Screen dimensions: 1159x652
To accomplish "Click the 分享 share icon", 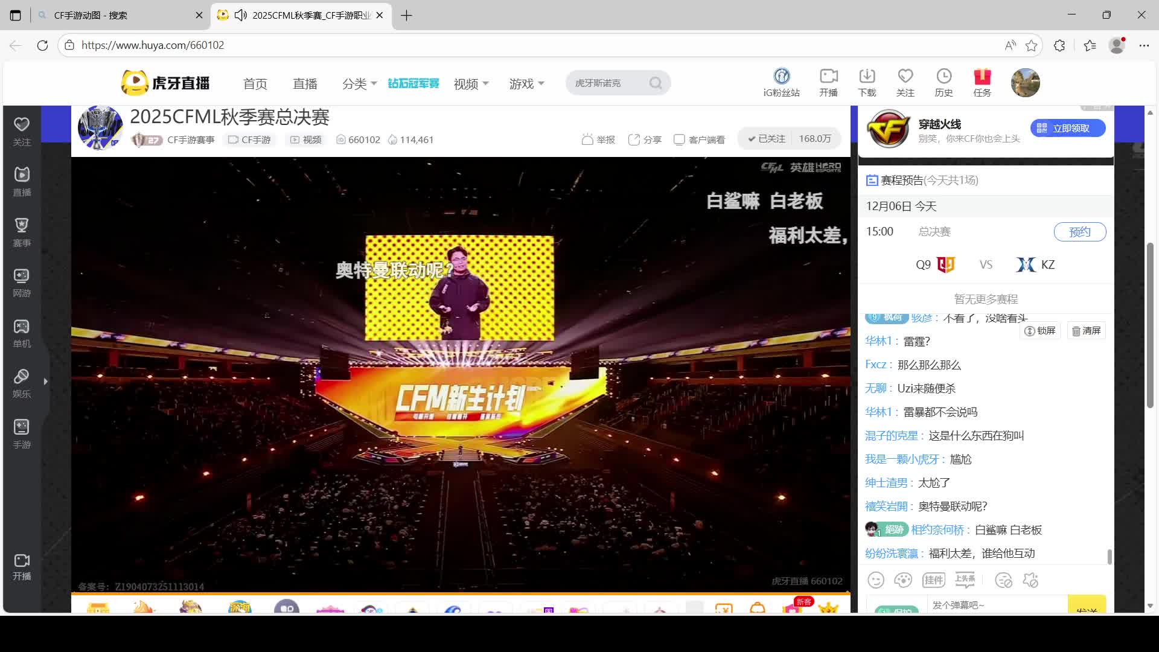I will pyautogui.click(x=645, y=139).
